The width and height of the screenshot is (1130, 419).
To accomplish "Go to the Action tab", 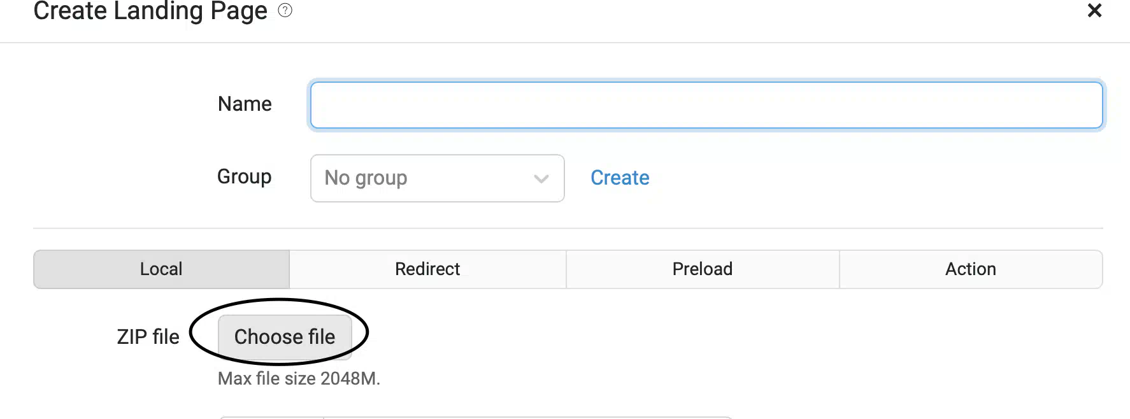I will point(971,269).
